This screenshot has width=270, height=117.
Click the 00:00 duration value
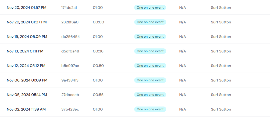[x=98, y=22]
